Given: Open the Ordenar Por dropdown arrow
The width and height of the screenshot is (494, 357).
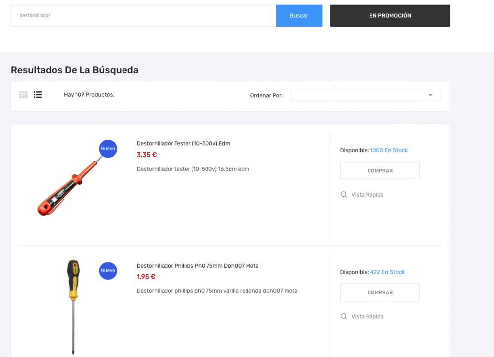Looking at the screenshot, I should pos(430,95).
